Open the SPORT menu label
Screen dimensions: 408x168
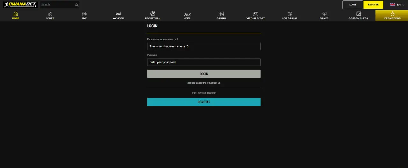pos(50,18)
